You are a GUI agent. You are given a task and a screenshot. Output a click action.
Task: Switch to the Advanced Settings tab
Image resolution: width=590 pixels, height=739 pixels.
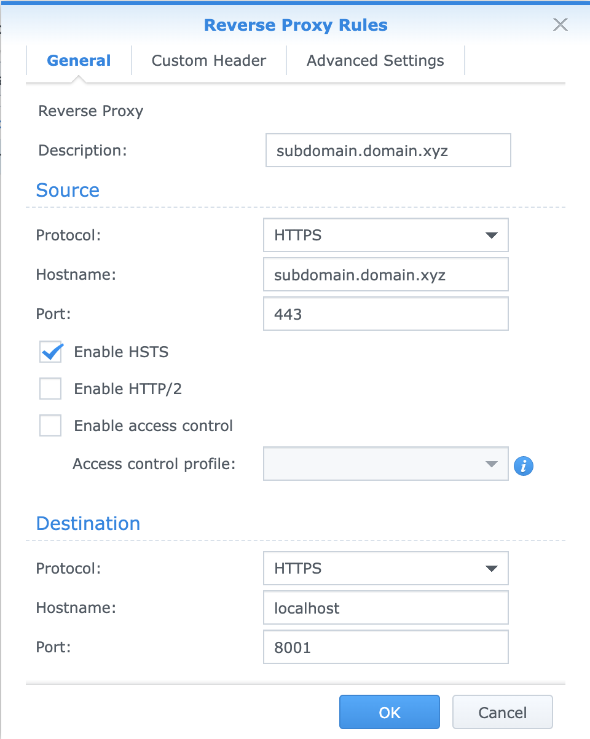376,61
